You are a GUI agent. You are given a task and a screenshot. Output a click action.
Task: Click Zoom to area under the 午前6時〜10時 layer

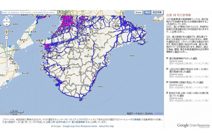click(176, 98)
